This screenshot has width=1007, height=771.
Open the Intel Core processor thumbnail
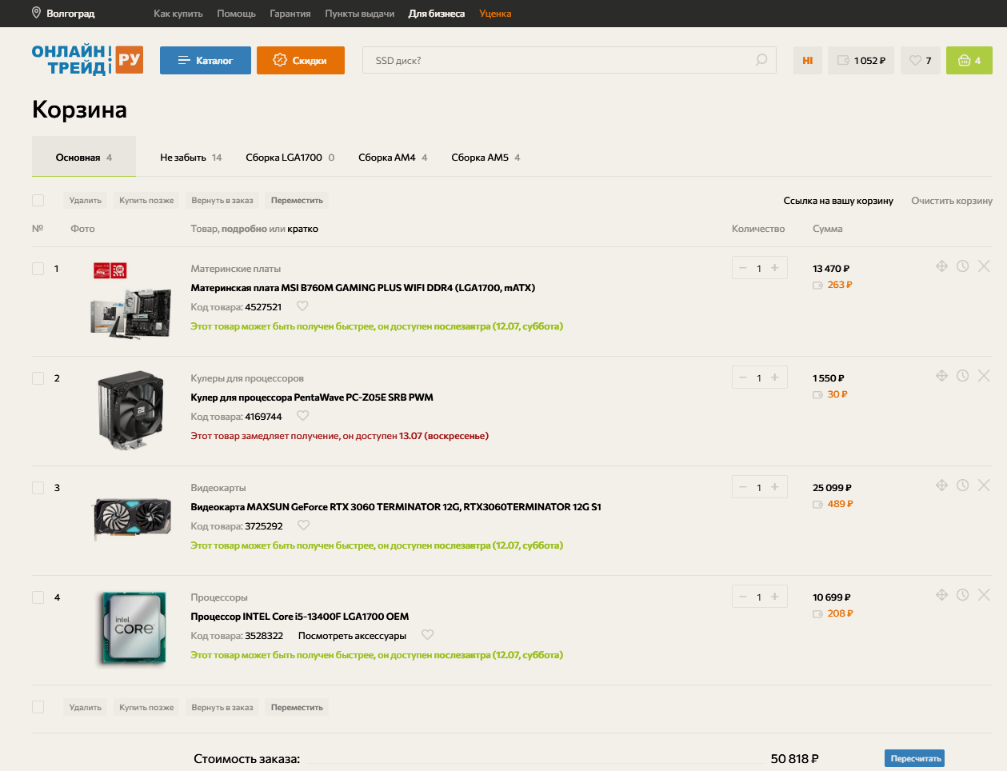click(134, 629)
